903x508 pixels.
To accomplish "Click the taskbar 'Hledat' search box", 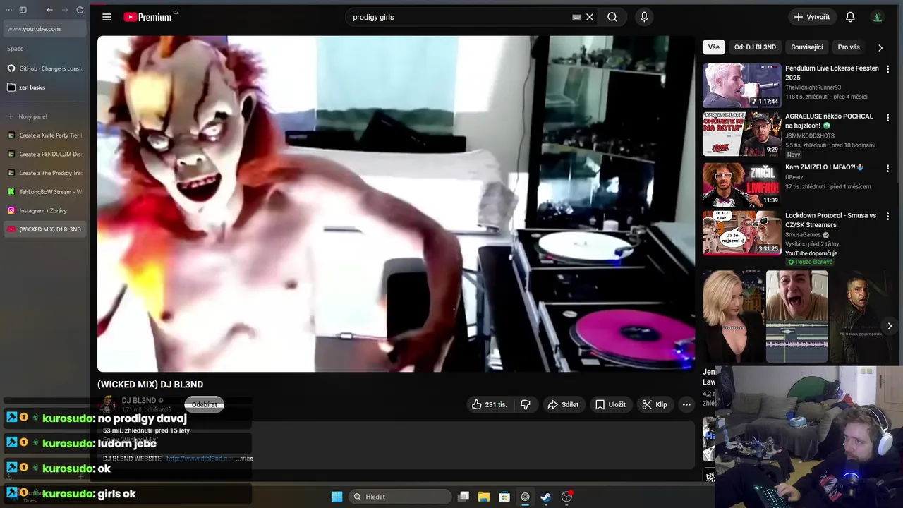I will (400, 497).
